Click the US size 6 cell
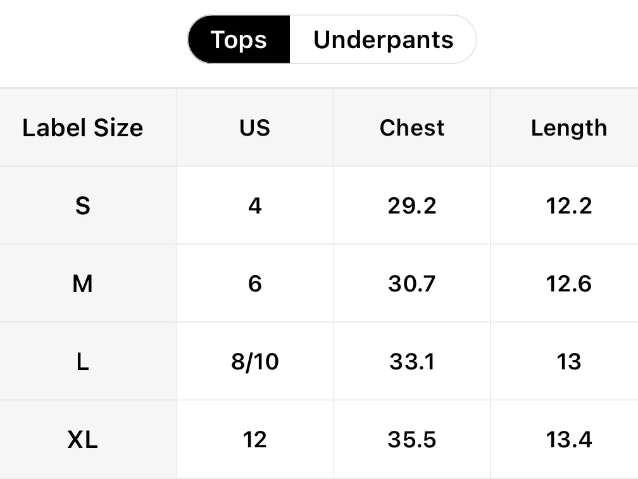The image size is (638, 479). (254, 284)
